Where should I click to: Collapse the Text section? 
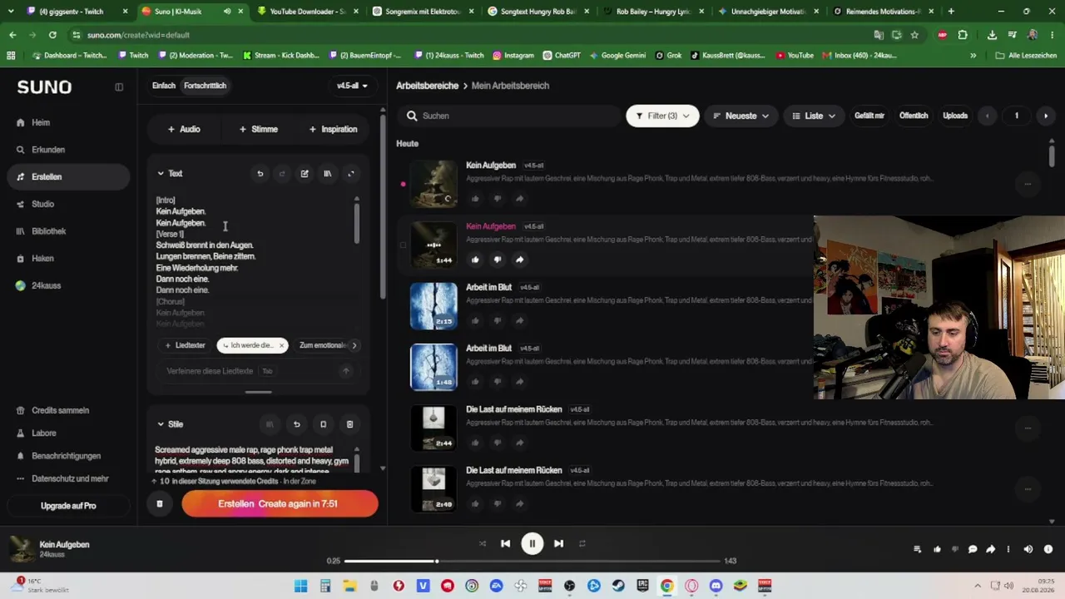(161, 174)
